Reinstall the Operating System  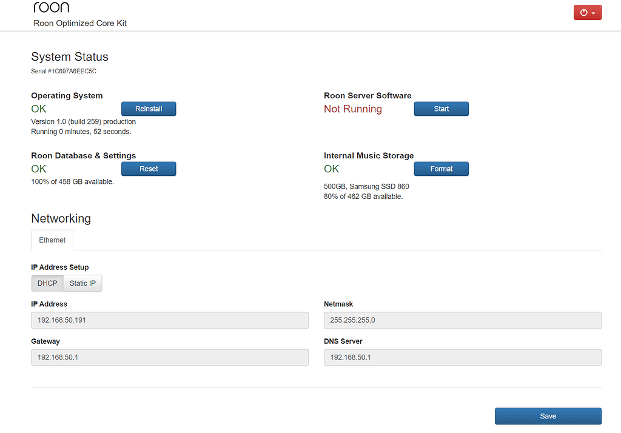(149, 109)
